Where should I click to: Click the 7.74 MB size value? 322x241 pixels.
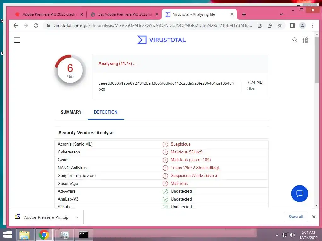(x=255, y=83)
